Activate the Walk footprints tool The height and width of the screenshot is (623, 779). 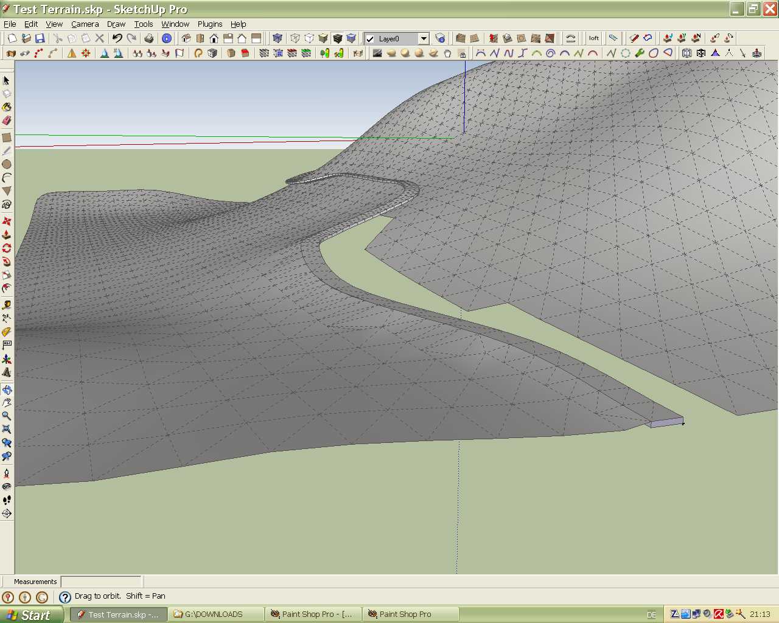tap(7, 500)
